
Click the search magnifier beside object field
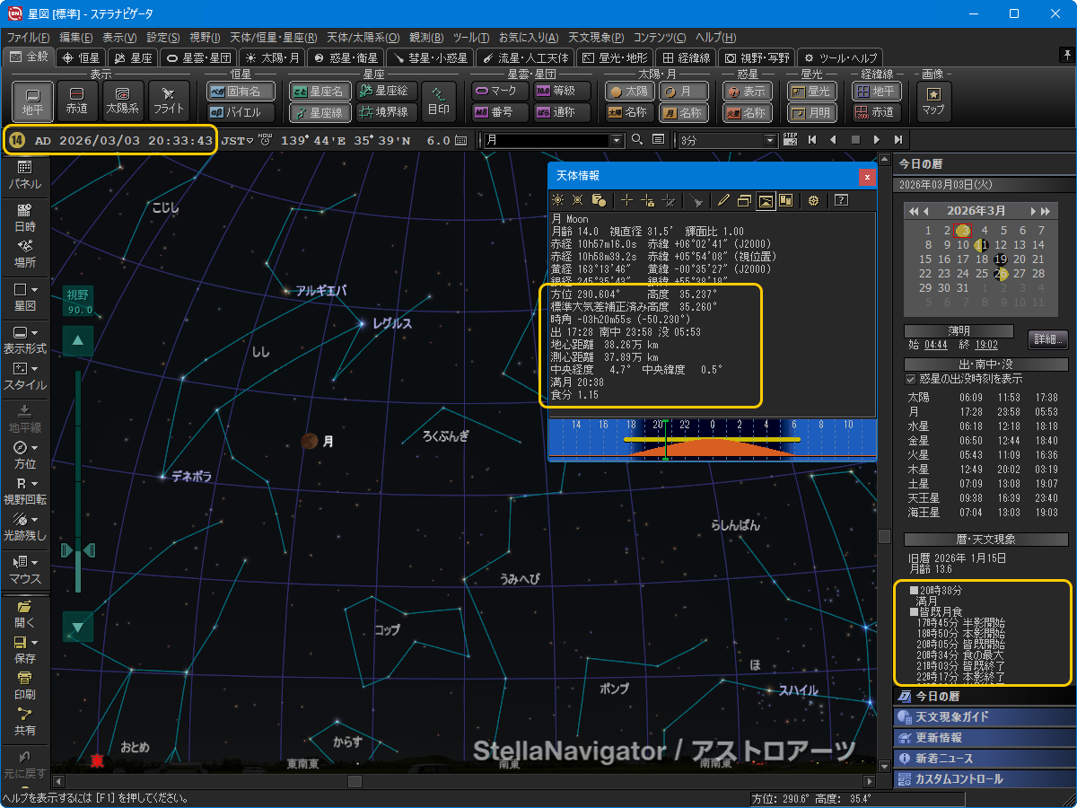tap(637, 140)
